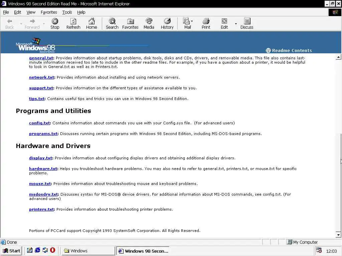
Task: Click the taskbar clock showing 12:03
Action: tap(331, 251)
